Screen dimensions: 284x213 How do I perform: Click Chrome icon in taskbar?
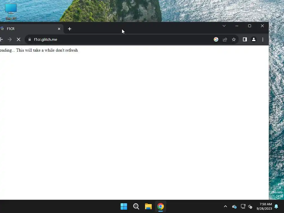tap(161, 206)
